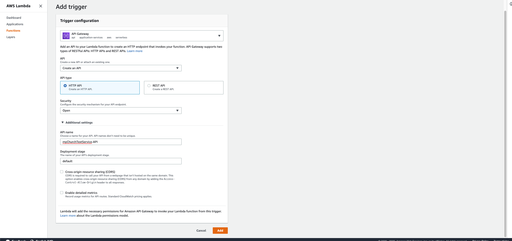Open Layers in sidebar
The width and height of the screenshot is (512, 241).
coord(11,37)
